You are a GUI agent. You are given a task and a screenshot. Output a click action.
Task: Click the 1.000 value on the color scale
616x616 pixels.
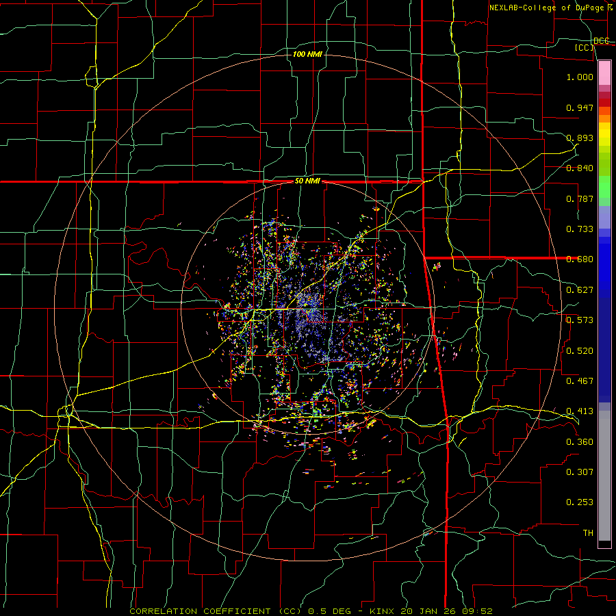pos(580,77)
